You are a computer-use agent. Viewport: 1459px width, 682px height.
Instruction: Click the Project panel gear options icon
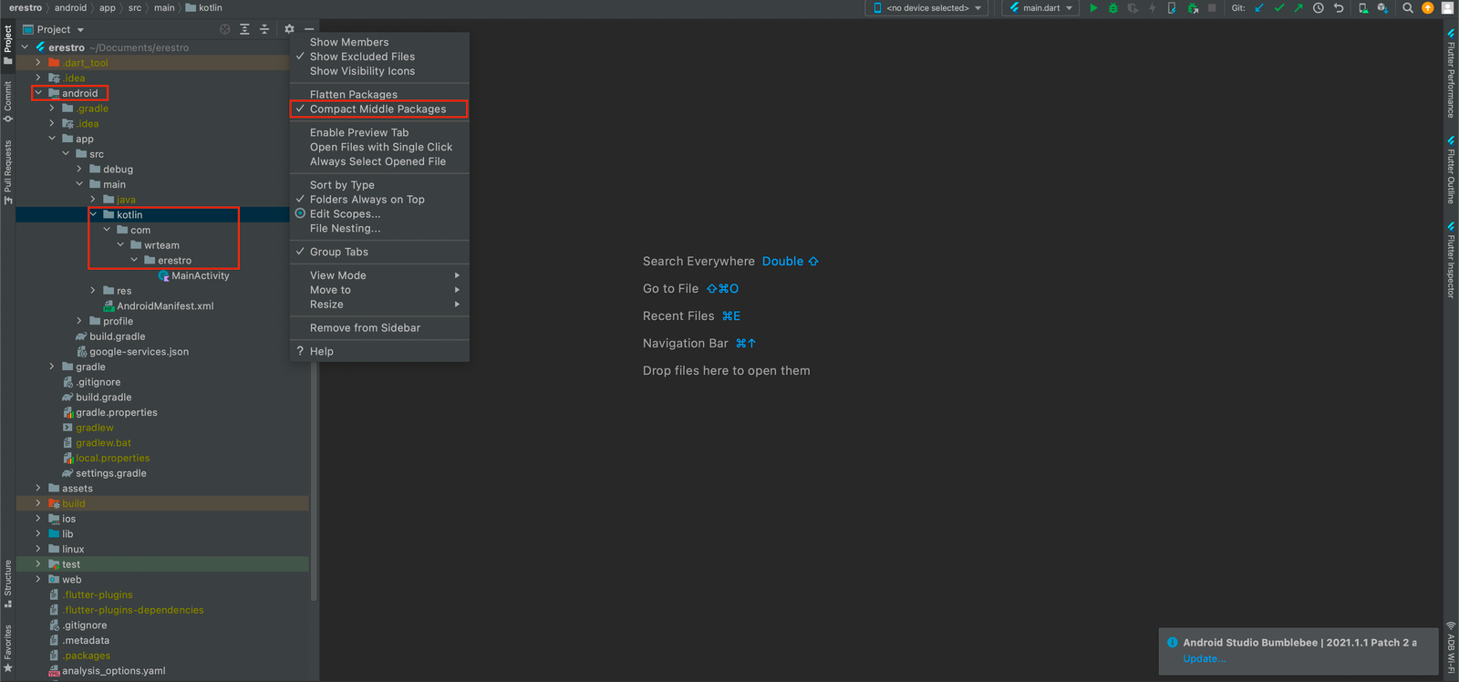coord(289,29)
